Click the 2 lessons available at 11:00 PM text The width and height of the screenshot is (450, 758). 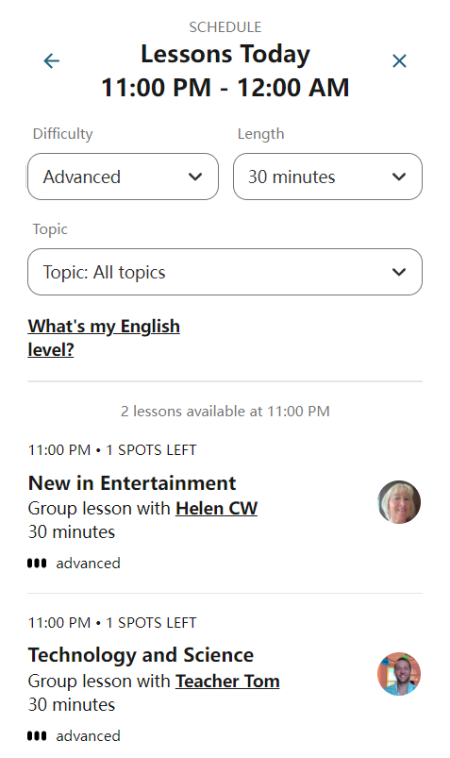point(225,412)
